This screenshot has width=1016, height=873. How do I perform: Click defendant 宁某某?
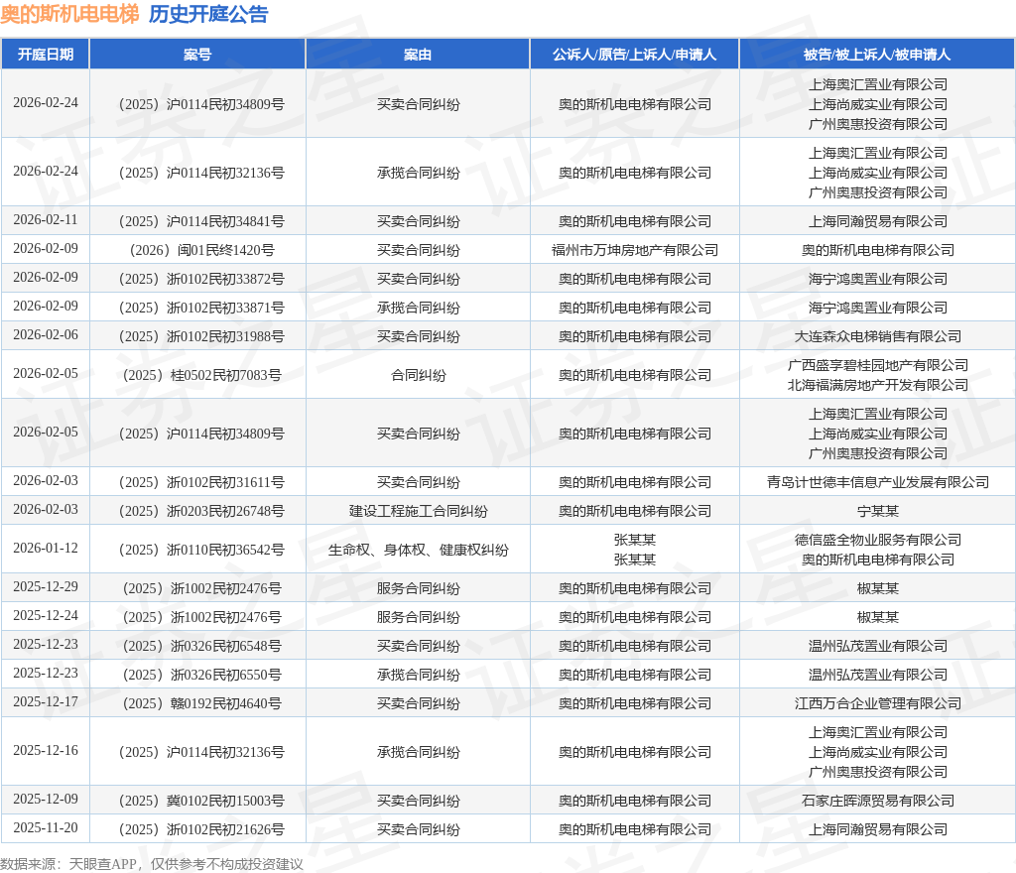(877, 511)
